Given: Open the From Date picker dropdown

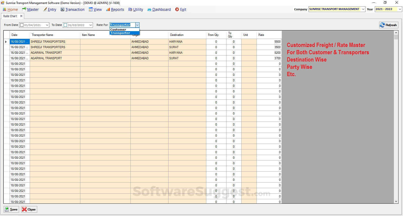Looking at the screenshot, I should click(47, 25).
